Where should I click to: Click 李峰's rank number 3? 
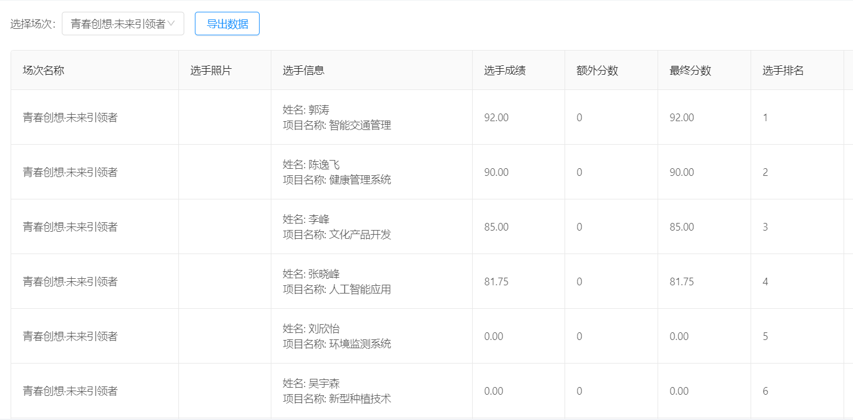(765, 227)
